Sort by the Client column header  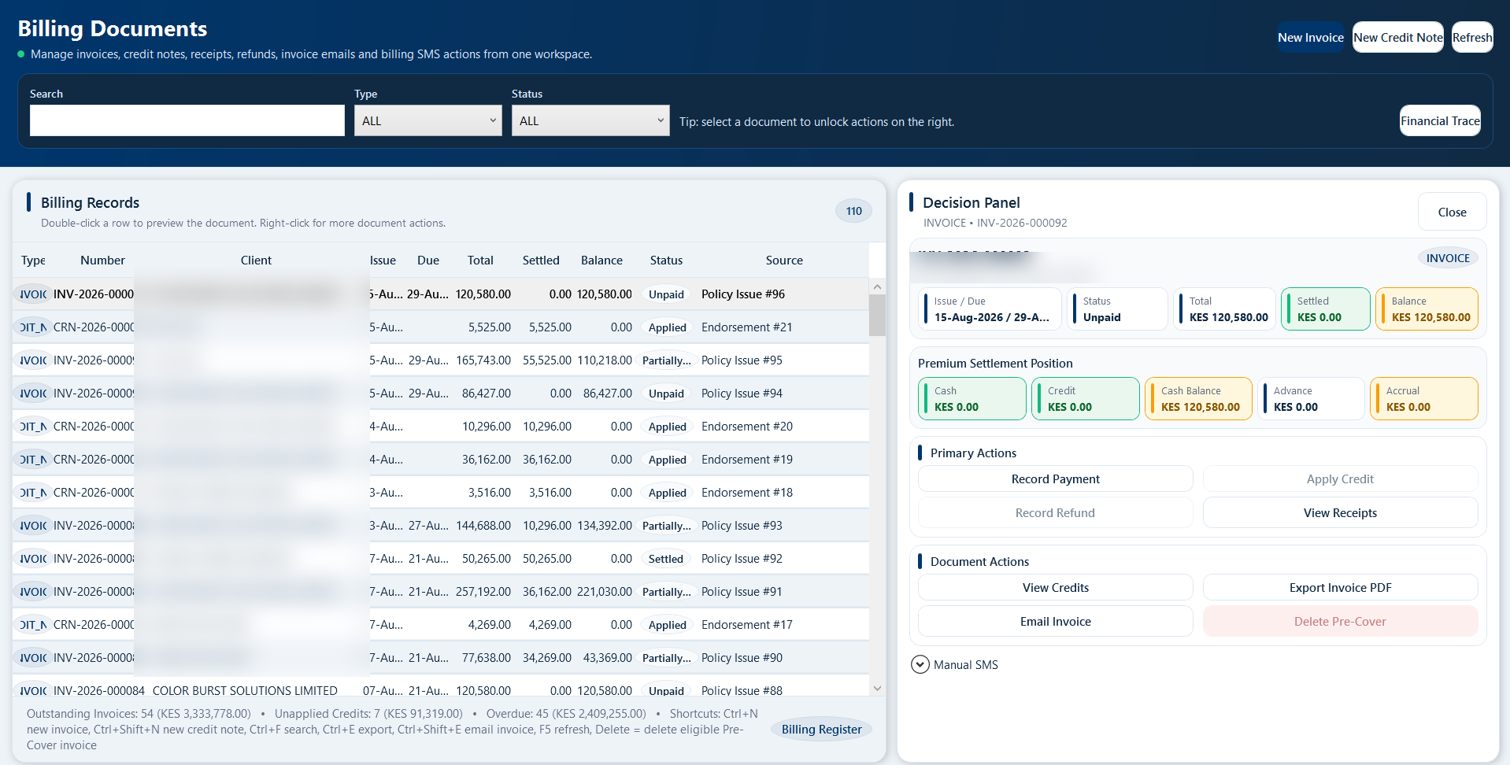point(256,260)
